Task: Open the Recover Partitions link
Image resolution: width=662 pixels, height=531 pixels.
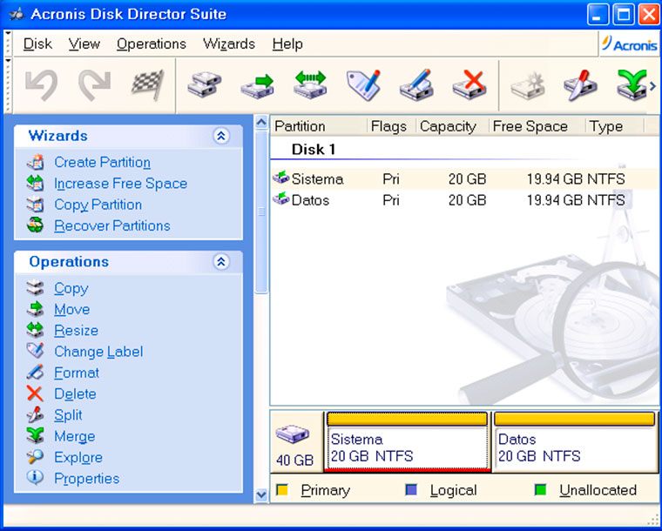Action: point(112,225)
